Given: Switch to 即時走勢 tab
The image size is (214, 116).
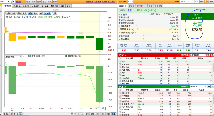Looking at the screenshot, I should pyautogui.click(x=17, y=6).
